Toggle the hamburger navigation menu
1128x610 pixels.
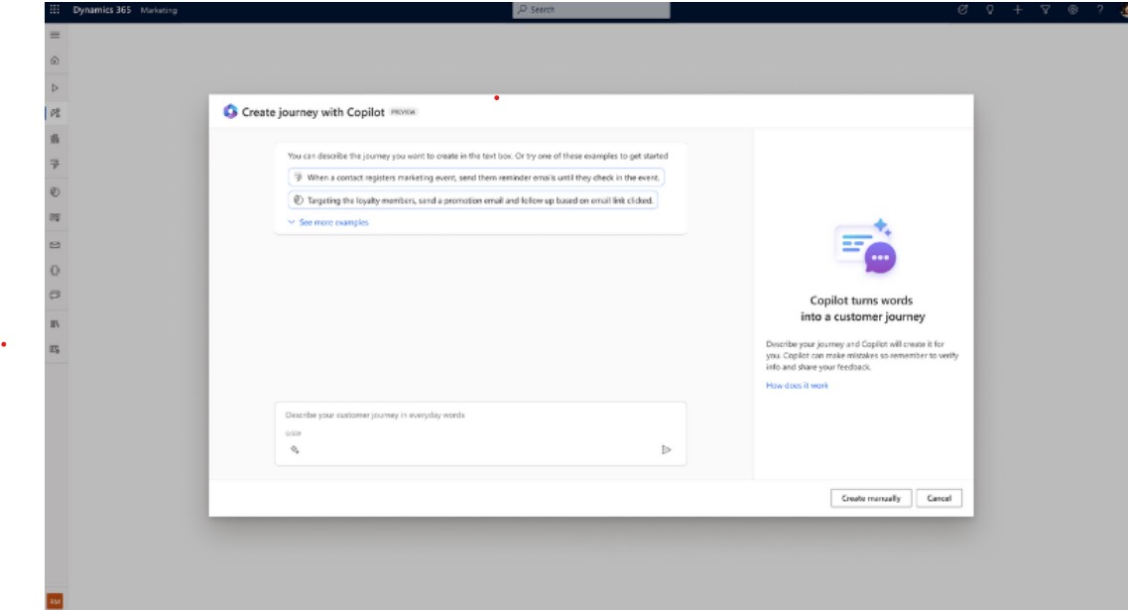pos(55,36)
